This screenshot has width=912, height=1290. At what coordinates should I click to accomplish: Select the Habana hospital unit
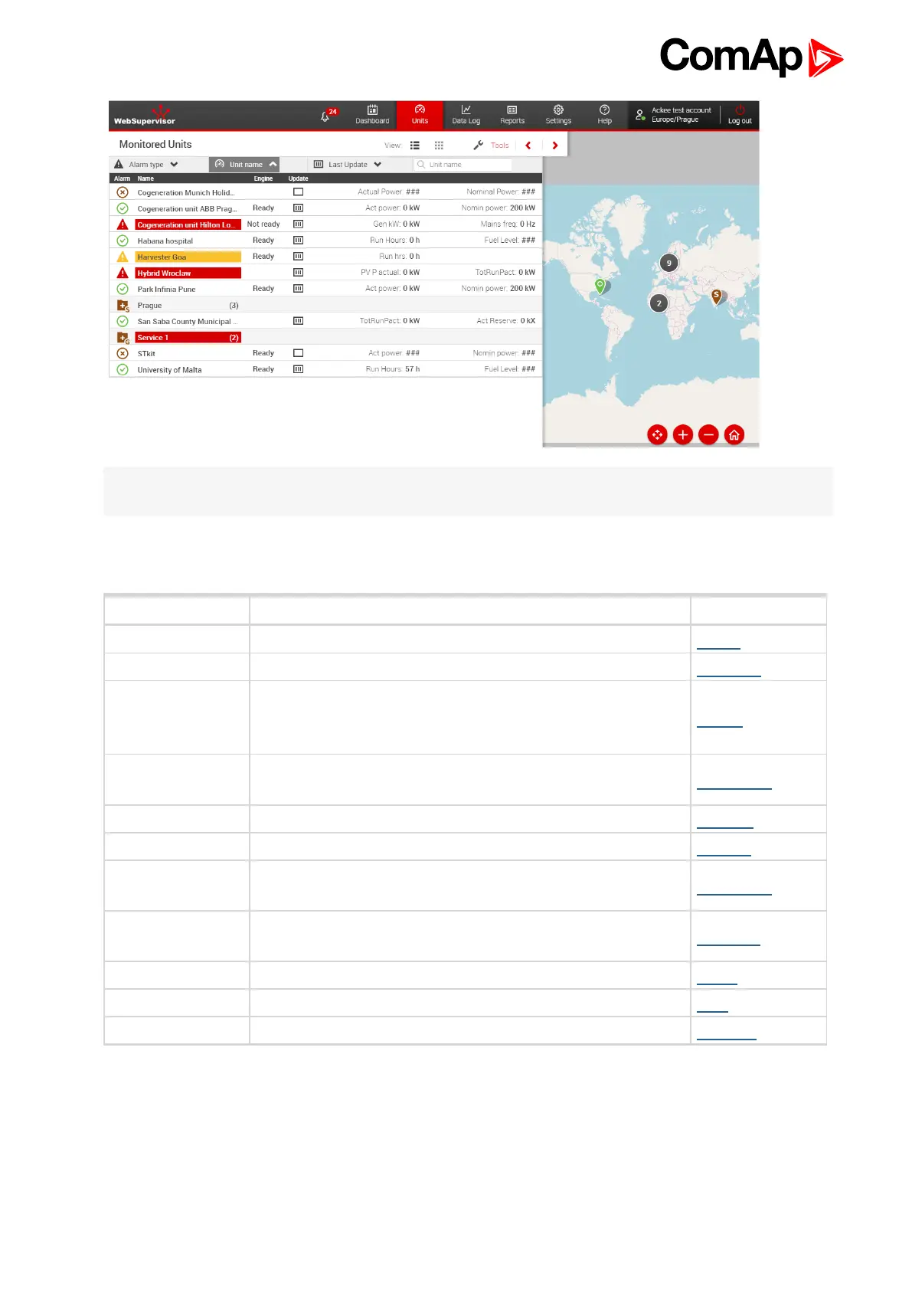pyautogui.click(x=165, y=241)
